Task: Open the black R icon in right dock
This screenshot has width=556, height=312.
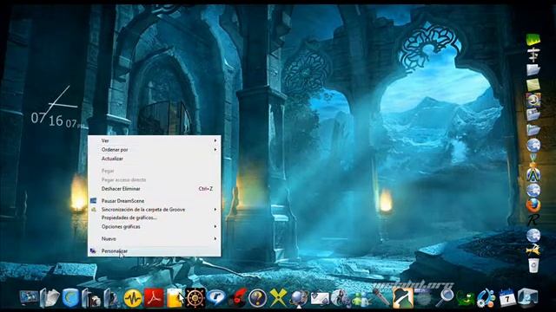Action: (533, 220)
